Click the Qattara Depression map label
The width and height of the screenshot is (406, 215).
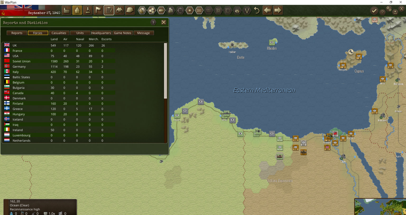pos(280,181)
